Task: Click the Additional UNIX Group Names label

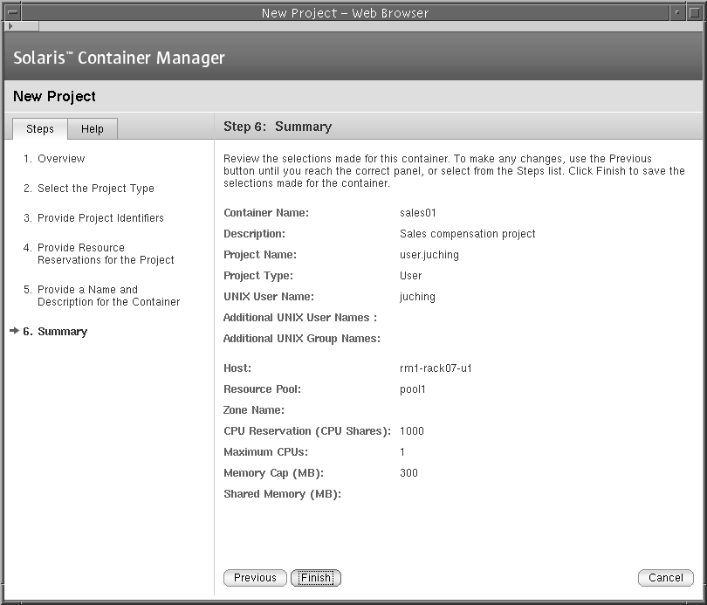Action: pyautogui.click(x=302, y=339)
